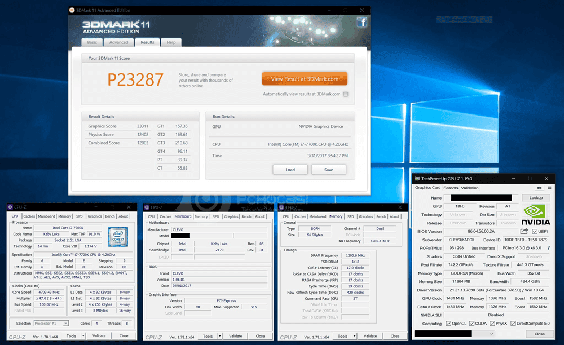
Task: Switch to the Advanced tab in 3DMark
Action: click(x=118, y=42)
